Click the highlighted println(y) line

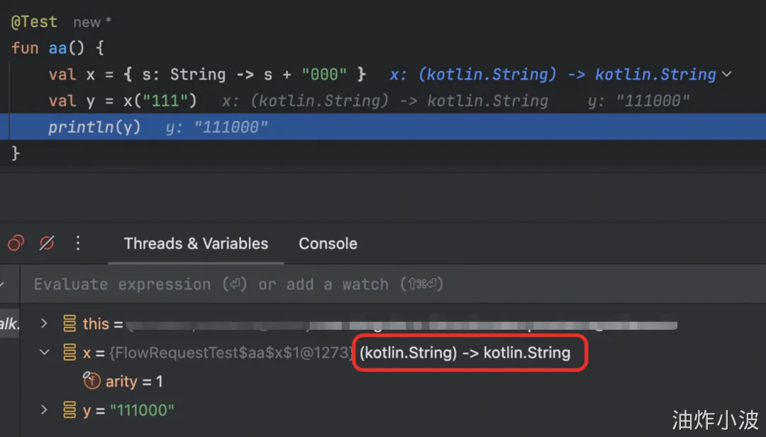click(x=94, y=128)
